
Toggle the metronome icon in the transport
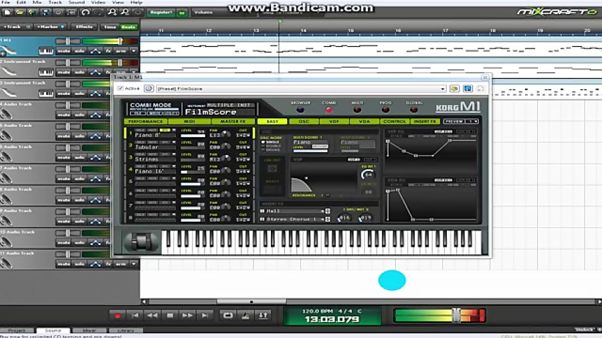(245, 315)
